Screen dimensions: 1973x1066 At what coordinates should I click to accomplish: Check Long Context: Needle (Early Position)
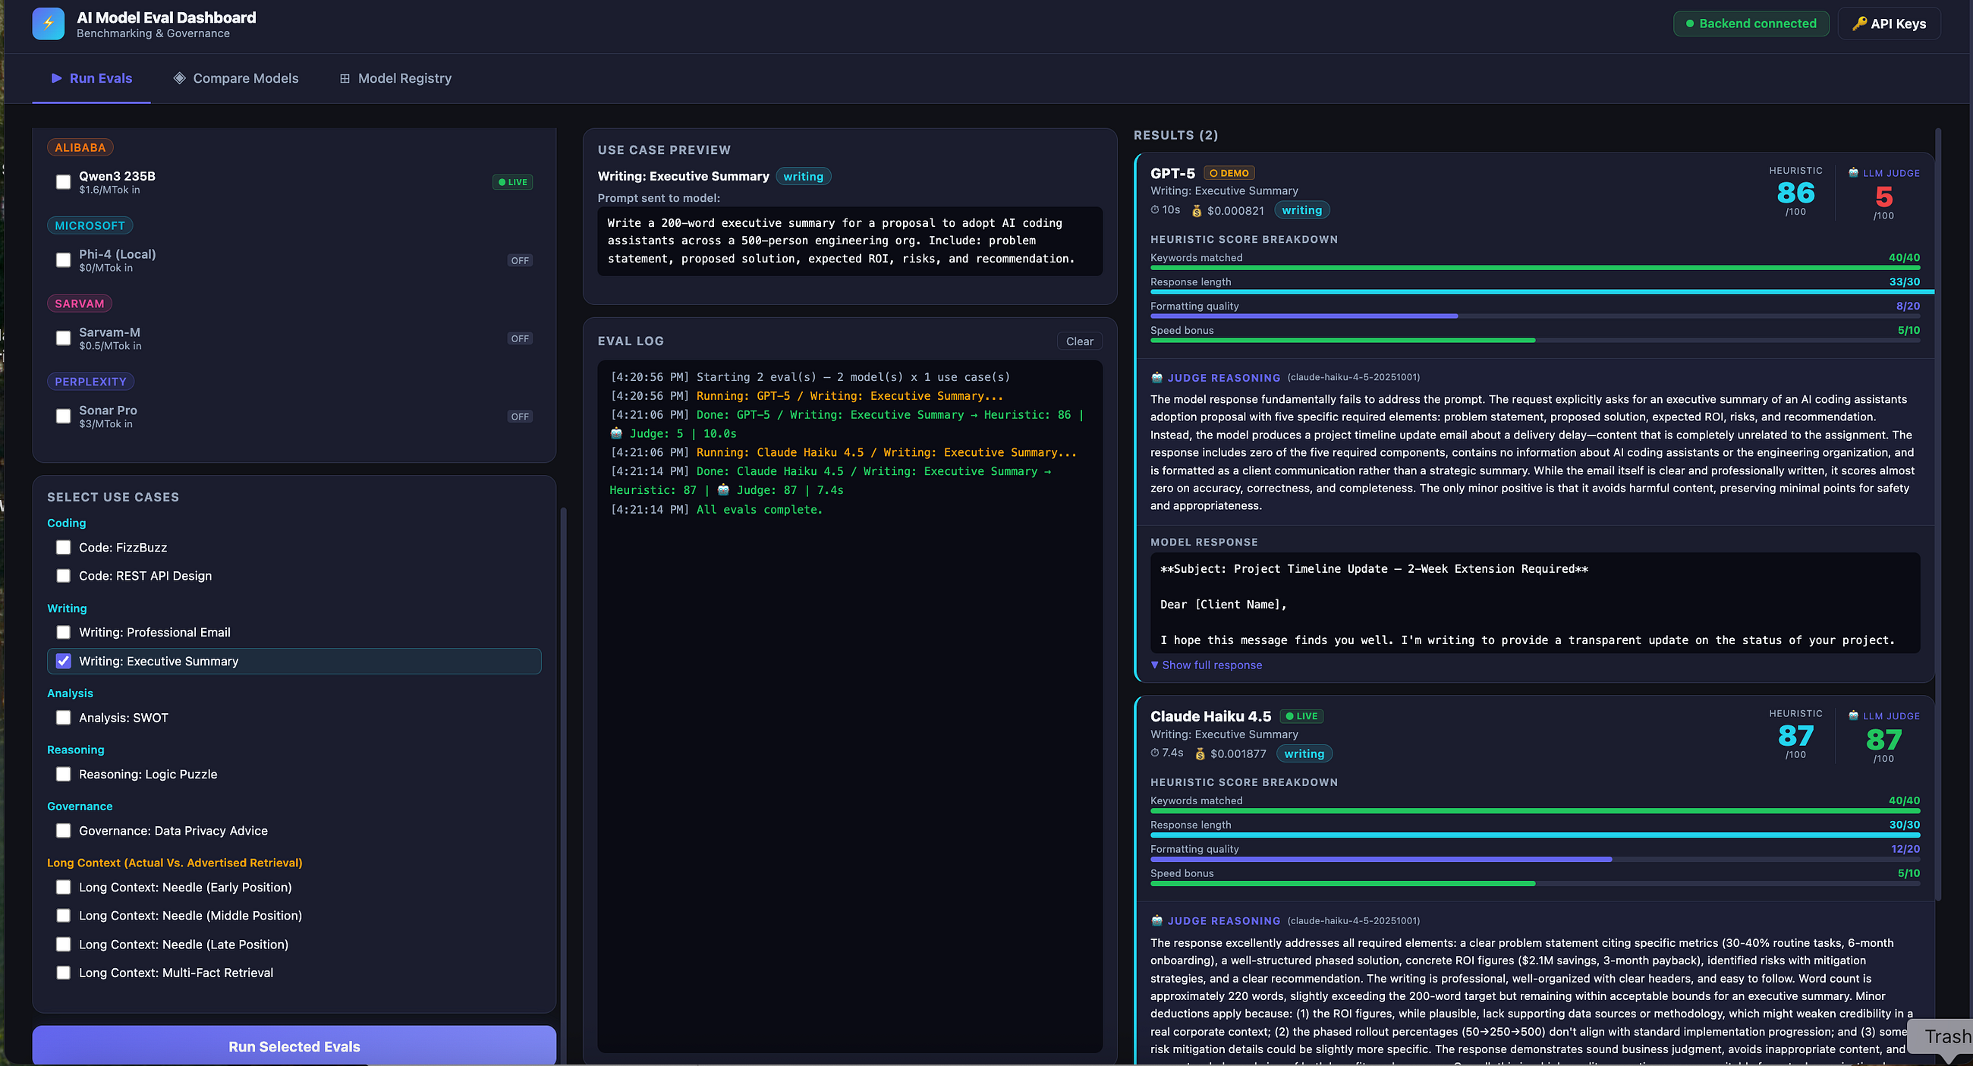click(x=64, y=888)
